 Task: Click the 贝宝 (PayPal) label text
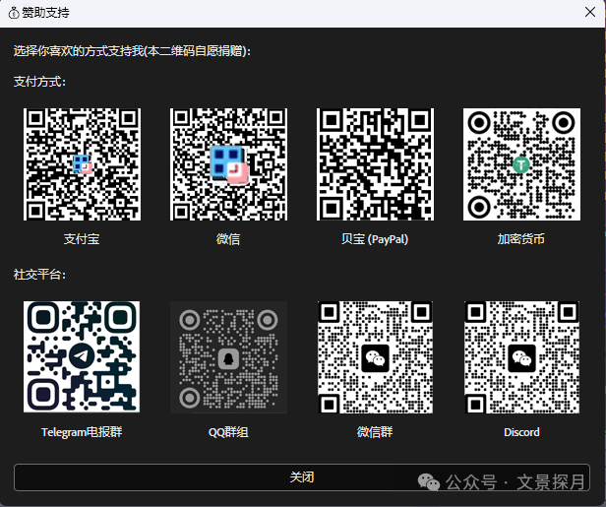coord(375,239)
